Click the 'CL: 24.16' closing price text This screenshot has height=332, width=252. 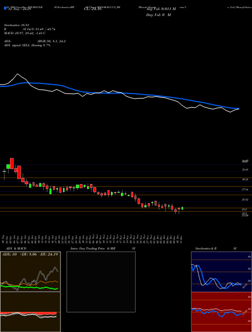pyautogui.click(x=93, y=9)
